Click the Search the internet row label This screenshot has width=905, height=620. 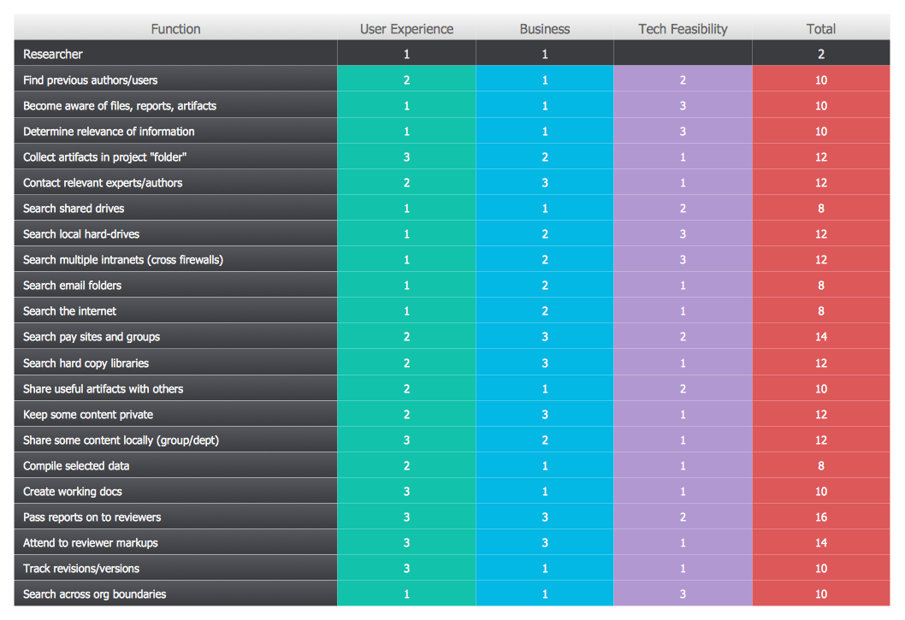(x=70, y=311)
